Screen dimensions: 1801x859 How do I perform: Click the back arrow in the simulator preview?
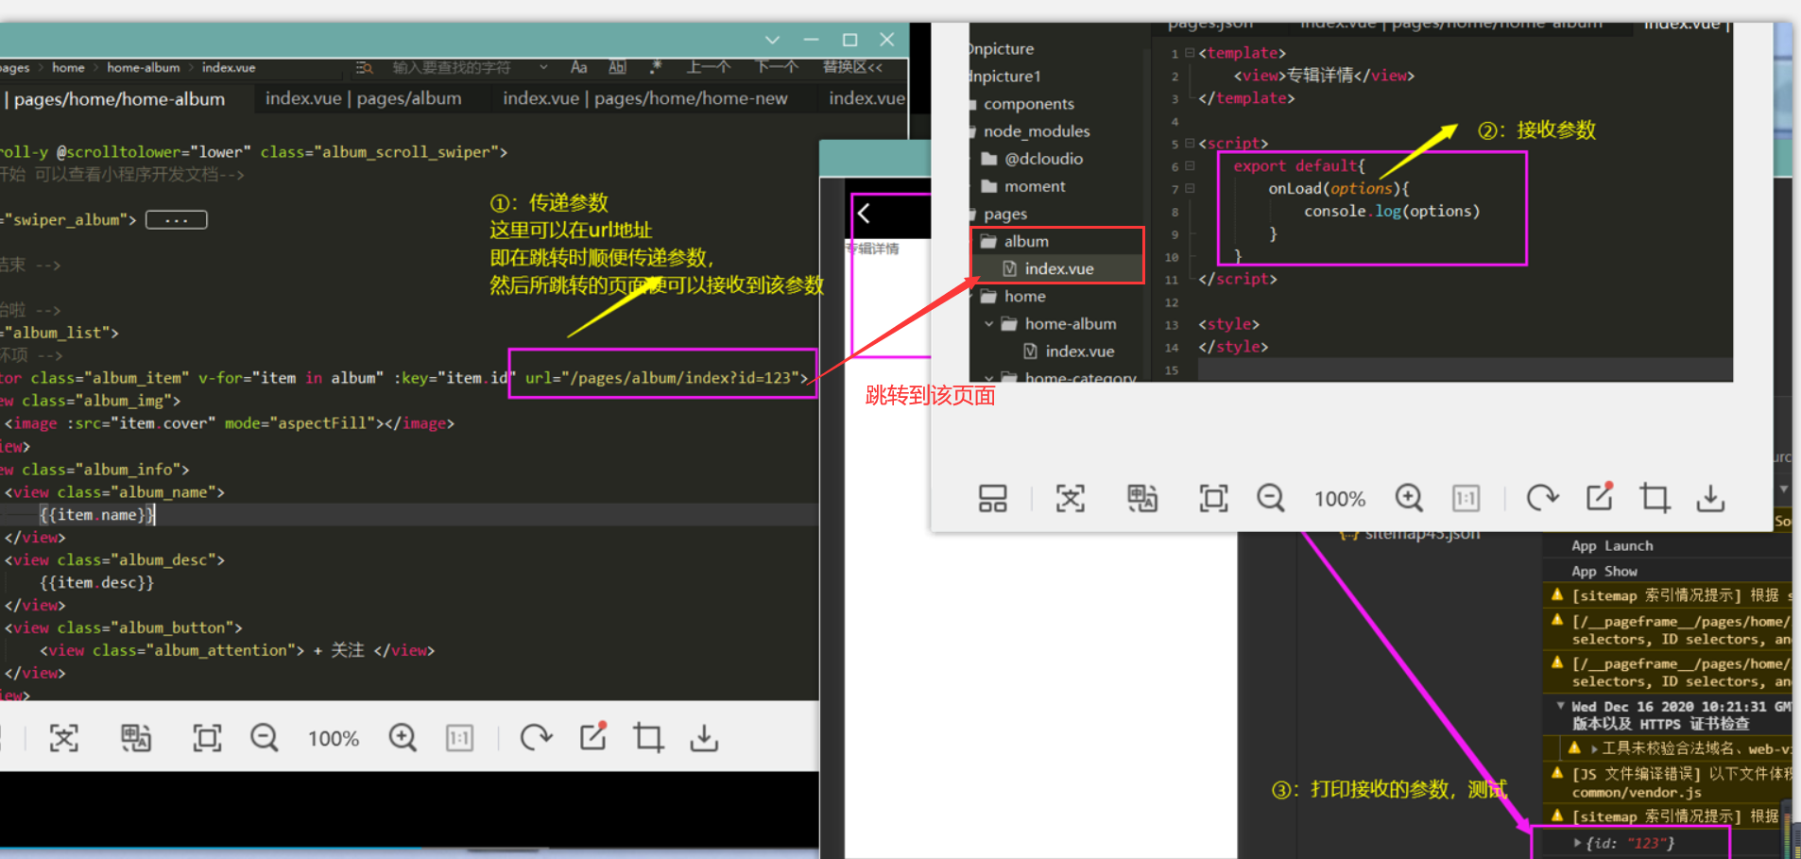click(864, 214)
